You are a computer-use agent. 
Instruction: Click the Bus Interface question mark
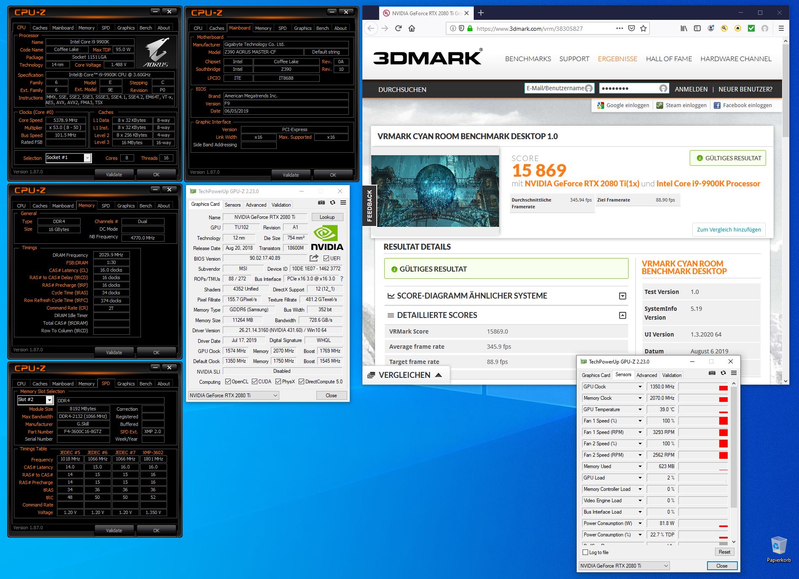pos(342,279)
